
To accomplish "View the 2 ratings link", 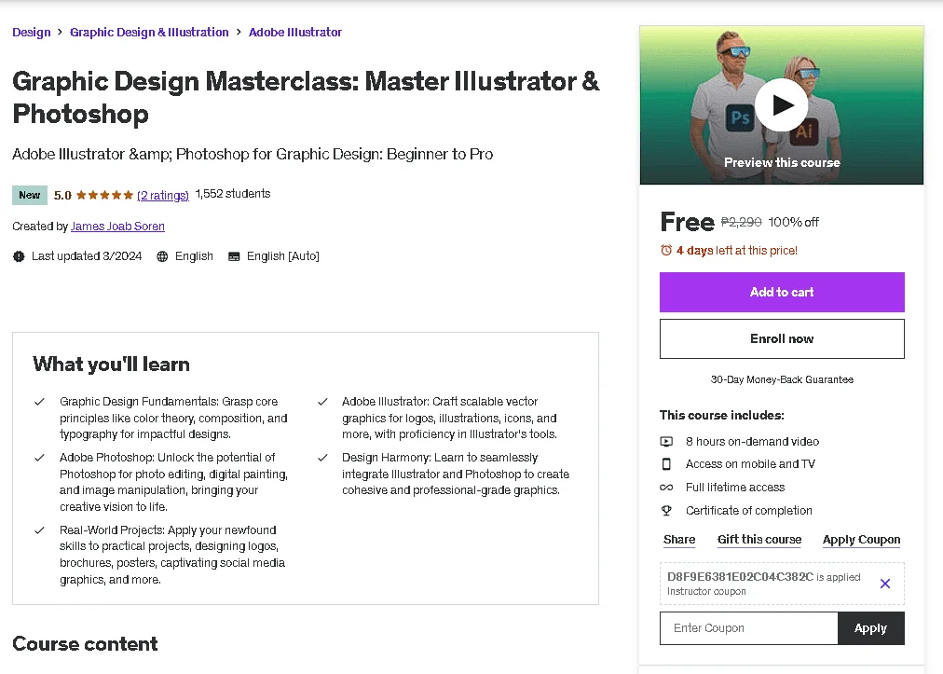I will tap(163, 195).
